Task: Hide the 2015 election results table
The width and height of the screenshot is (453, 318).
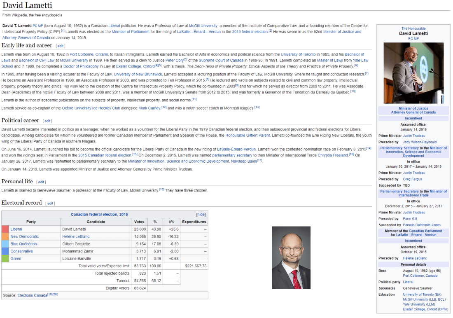Action: [x=201, y=214]
